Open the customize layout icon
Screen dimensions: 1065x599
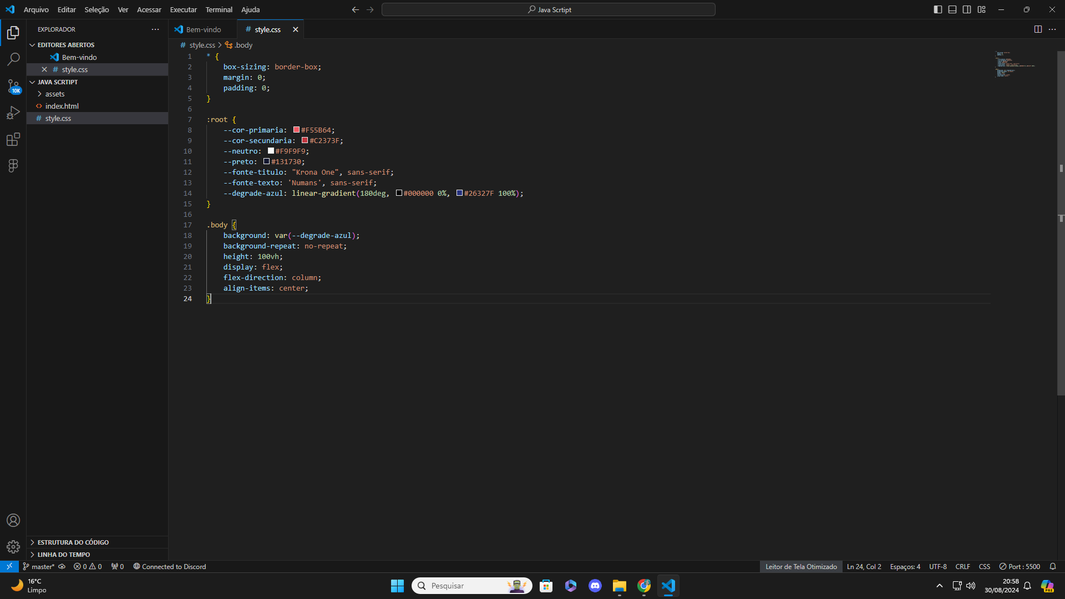tap(981, 9)
